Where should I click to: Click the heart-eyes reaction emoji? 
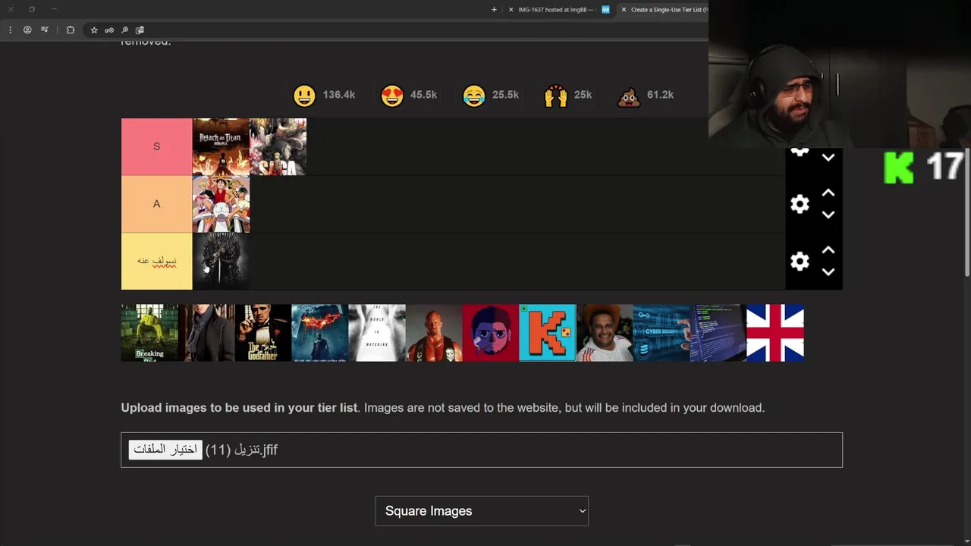pyautogui.click(x=392, y=96)
